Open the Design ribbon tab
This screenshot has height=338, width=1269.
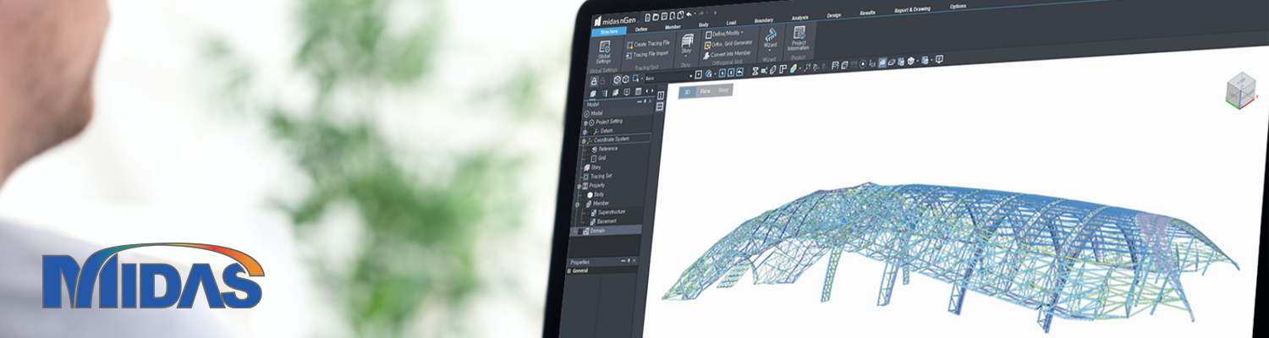pyautogui.click(x=833, y=15)
